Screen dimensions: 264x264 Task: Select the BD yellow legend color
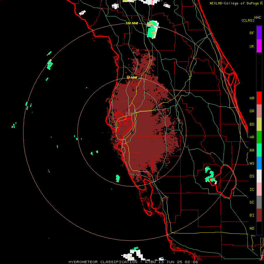click(x=259, y=124)
